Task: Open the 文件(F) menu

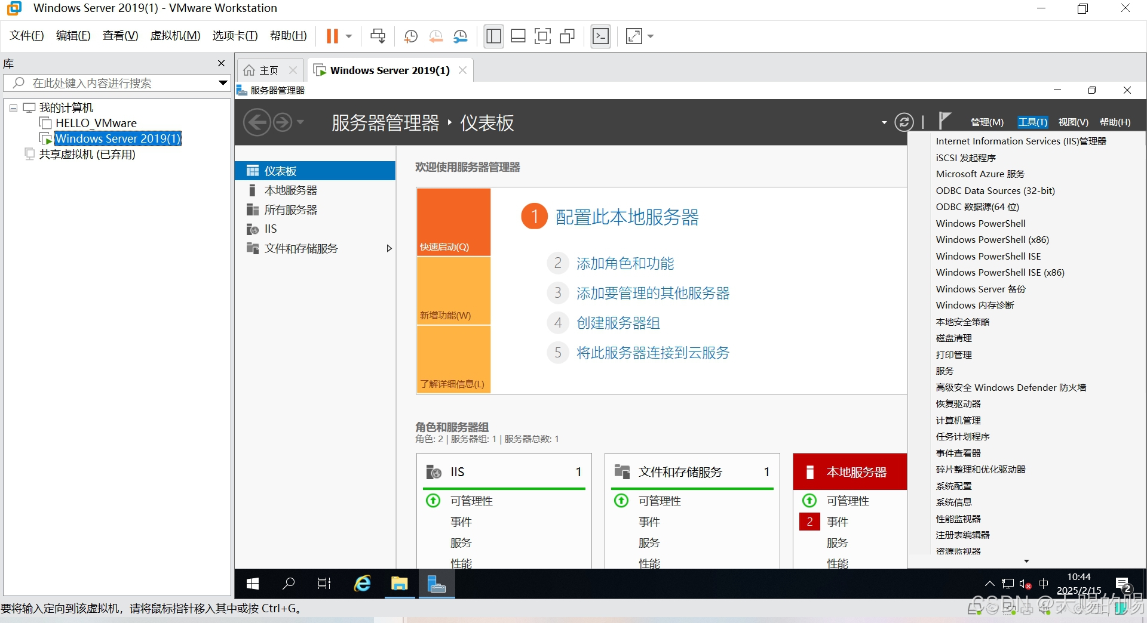Action: [27, 36]
